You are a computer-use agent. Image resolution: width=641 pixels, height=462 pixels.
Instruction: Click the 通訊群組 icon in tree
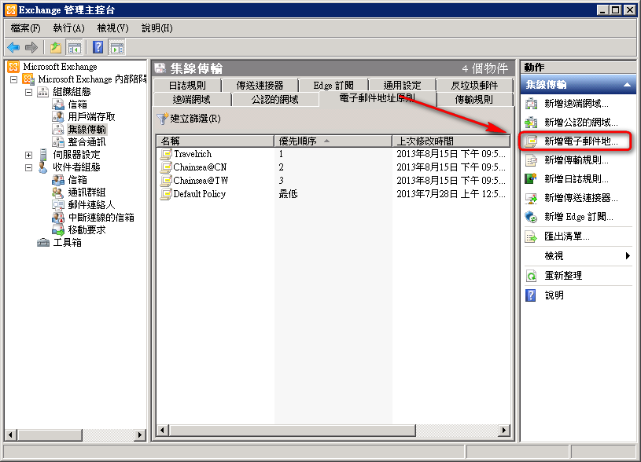[x=58, y=192]
